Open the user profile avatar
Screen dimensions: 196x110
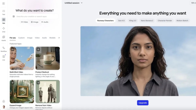pos(4,107)
